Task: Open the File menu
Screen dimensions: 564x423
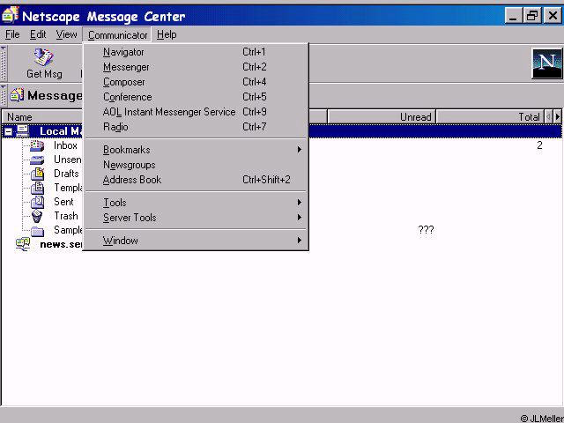Action: click(x=12, y=34)
